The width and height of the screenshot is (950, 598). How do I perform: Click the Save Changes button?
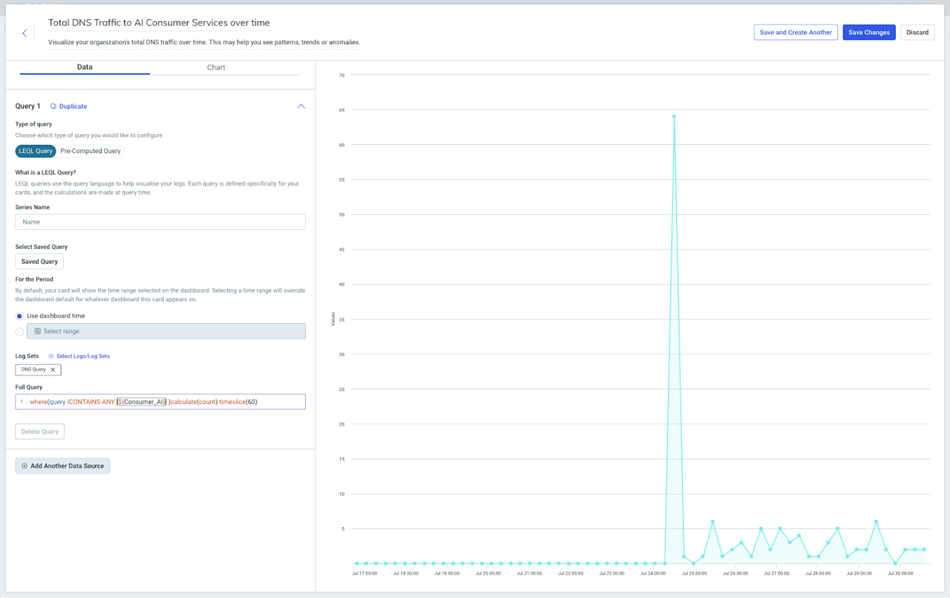(x=869, y=33)
